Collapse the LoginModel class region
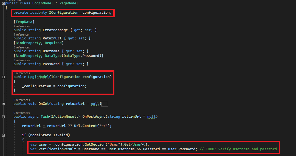 pyautogui.click(x=3, y=3)
